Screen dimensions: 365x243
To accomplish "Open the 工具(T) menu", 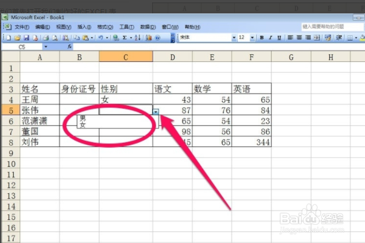I will [127, 27].
